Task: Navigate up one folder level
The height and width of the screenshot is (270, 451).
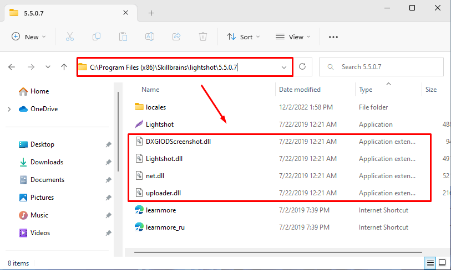Action: pos(64,67)
